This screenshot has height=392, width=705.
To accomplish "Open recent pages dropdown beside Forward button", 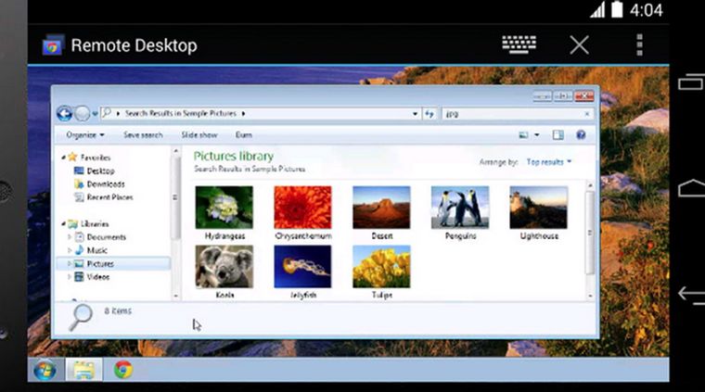I will 95,114.
